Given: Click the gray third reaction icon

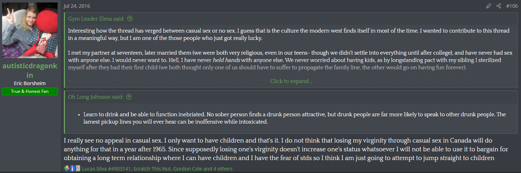Looking at the screenshot, I should coord(78,168).
